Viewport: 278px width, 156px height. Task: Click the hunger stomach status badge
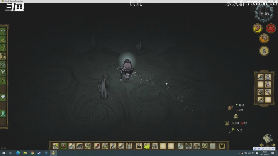[258, 28]
